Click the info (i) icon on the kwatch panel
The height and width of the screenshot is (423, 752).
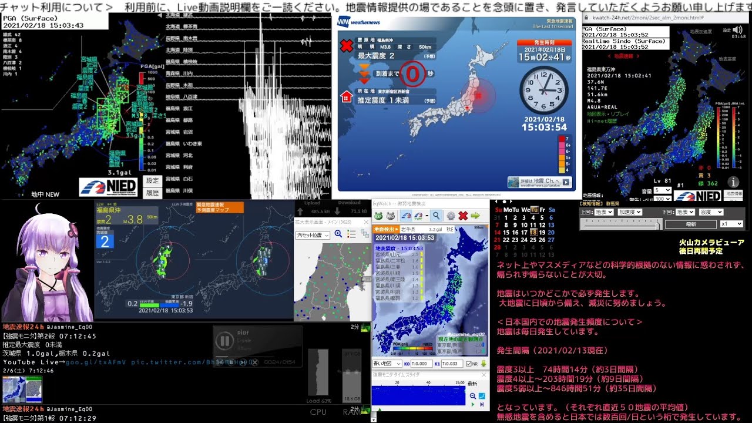pos(733,182)
